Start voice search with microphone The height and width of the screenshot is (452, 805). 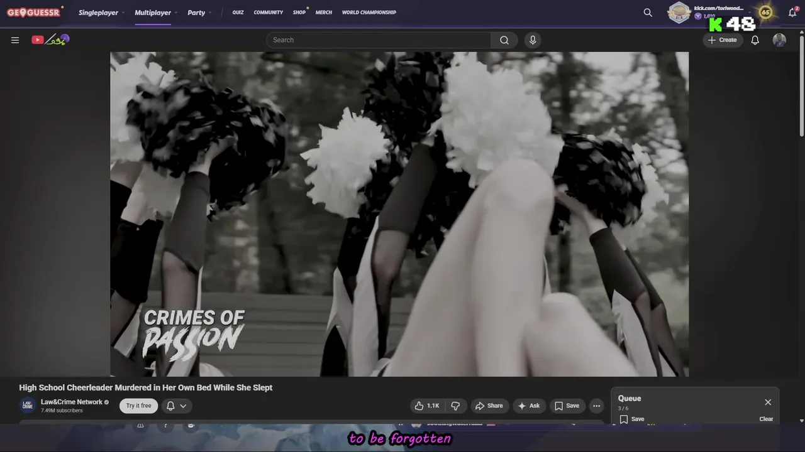(x=533, y=40)
